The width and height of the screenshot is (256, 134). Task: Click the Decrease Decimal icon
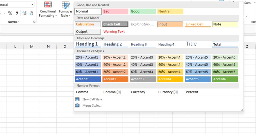[x=31, y=13]
